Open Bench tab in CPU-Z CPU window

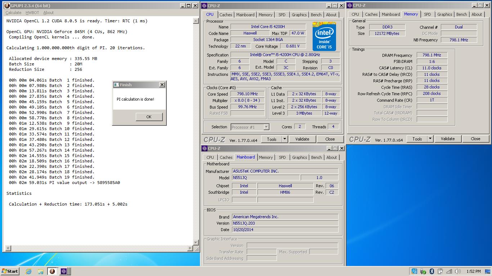coord(316,15)
